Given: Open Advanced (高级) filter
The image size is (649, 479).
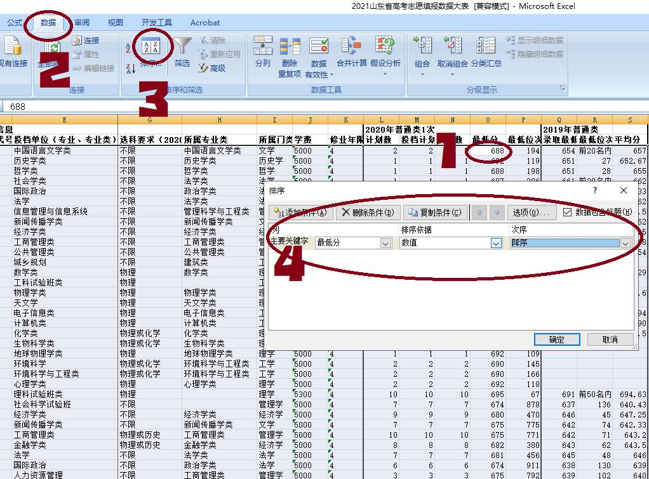Looking at the screenshot, I should point(213,69).
